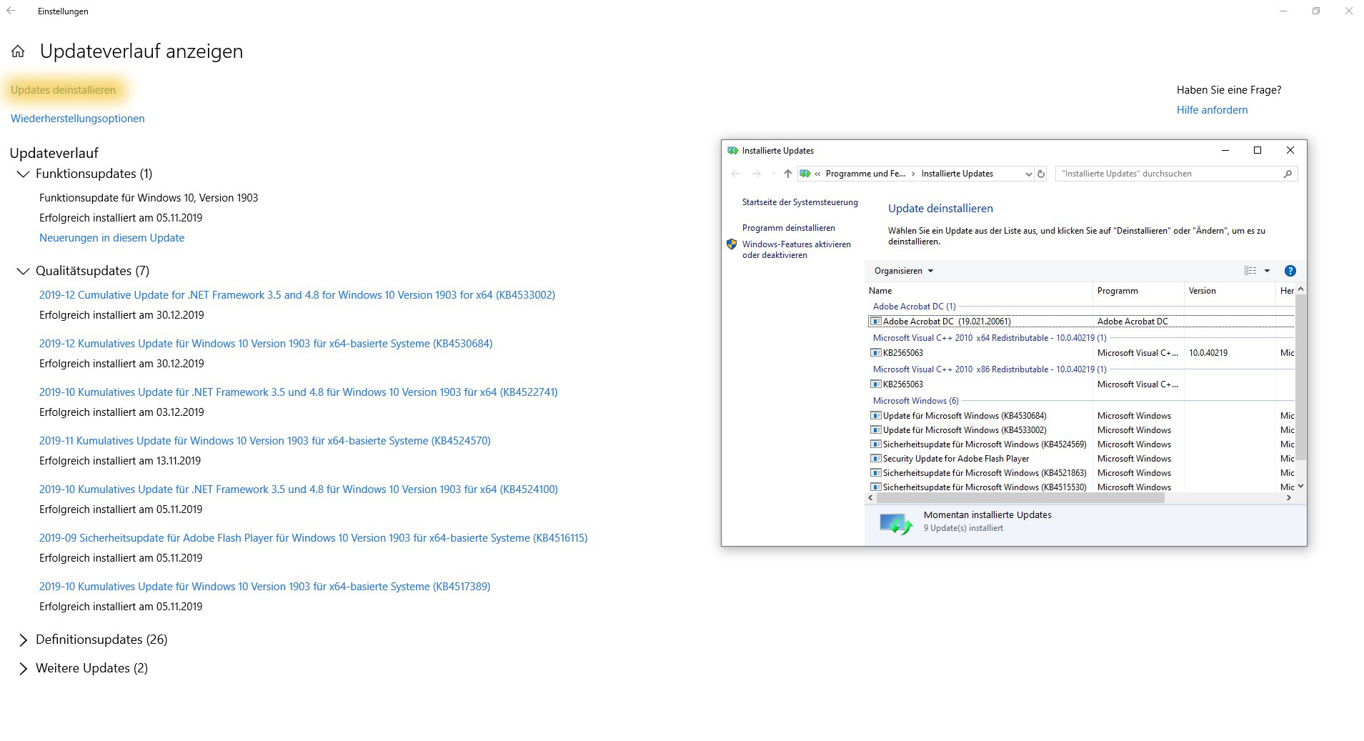This screenshot has width=1364, height=741.
Task: Click forward arrow in Installierte Updates window
Action: coord(756,174)
